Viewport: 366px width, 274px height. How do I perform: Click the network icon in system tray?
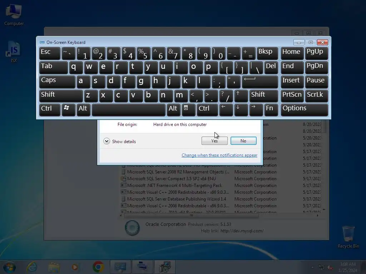(x=321, y=267)
